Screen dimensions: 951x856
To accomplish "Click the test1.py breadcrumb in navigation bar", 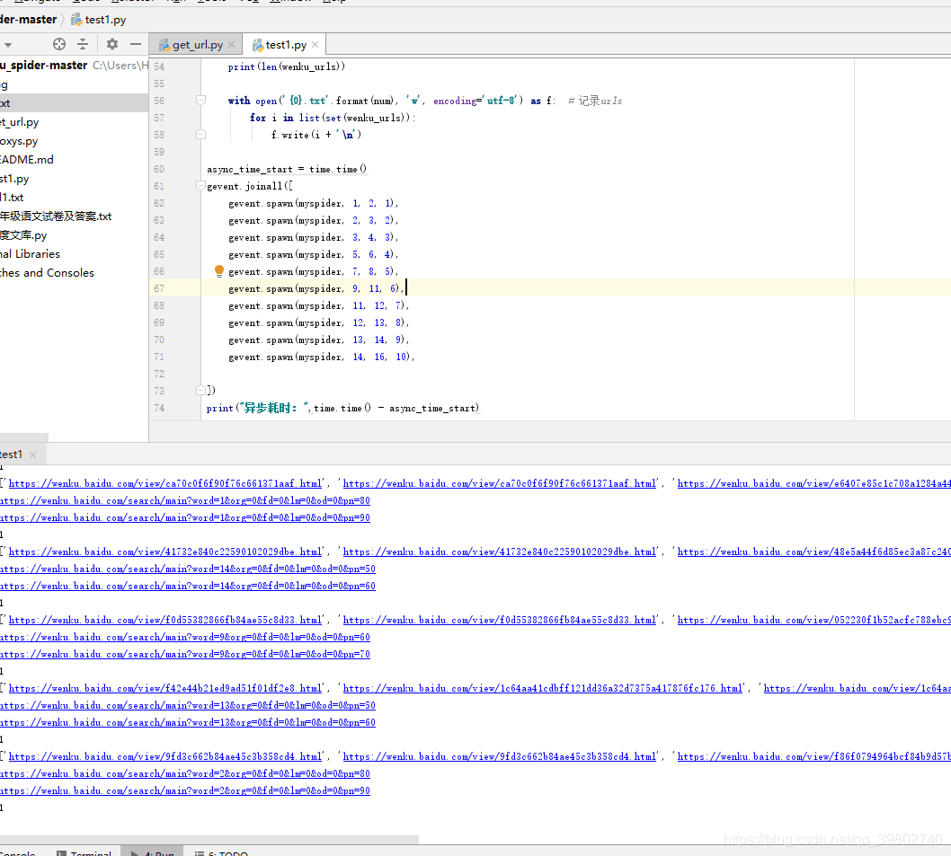I will (99, 20).
